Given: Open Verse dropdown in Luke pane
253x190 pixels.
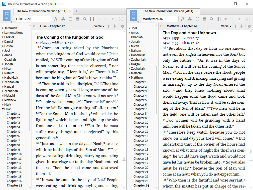Looking at the screenshot, I should (99, 26).
